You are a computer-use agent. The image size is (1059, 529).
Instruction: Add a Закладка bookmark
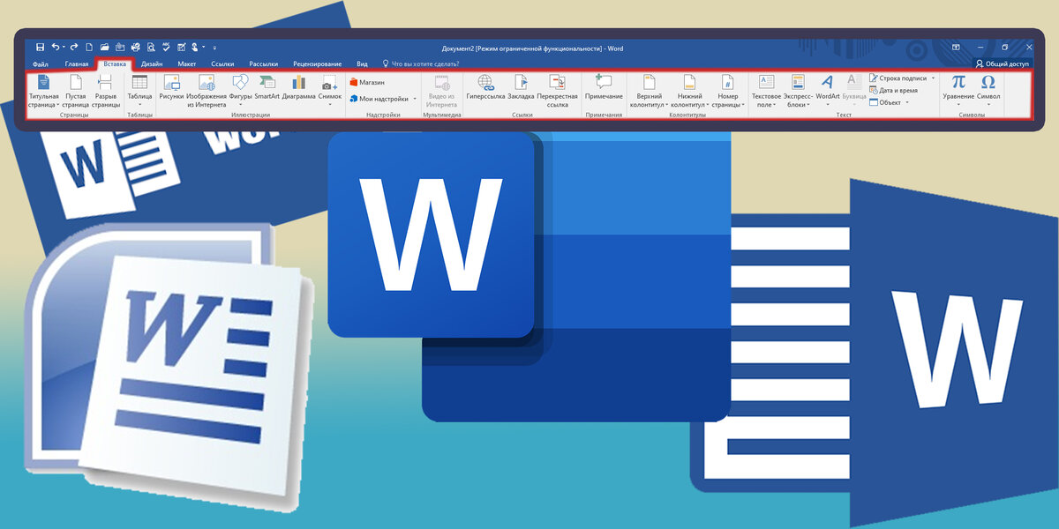pos(521,88)
